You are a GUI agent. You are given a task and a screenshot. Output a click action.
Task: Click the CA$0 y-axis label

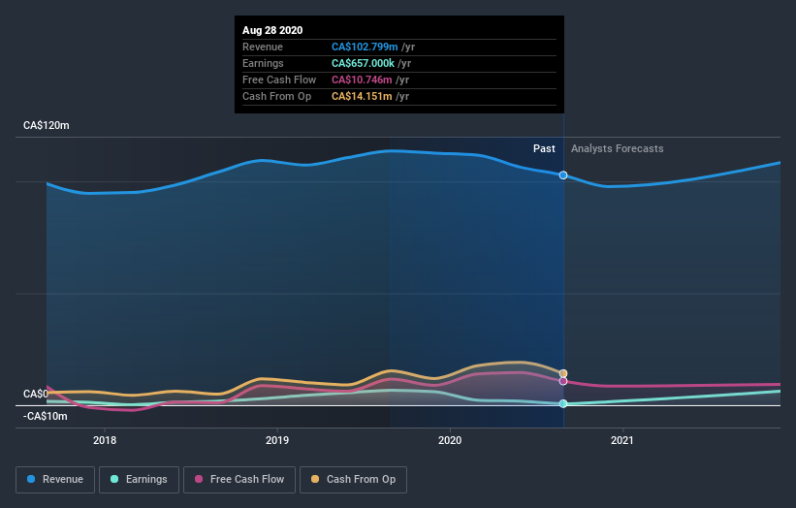point(36,394)
